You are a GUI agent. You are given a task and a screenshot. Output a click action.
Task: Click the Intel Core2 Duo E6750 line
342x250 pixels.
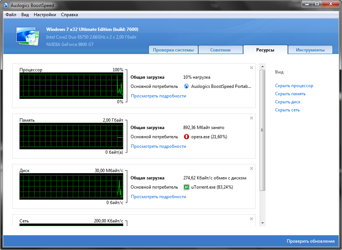(x=92, y=37)
